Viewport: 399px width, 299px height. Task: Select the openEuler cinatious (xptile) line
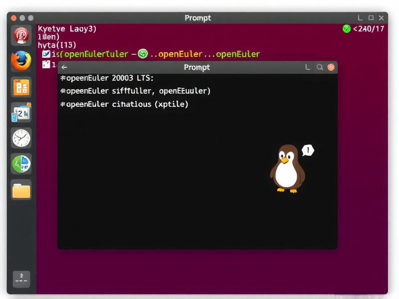(124, 104)
